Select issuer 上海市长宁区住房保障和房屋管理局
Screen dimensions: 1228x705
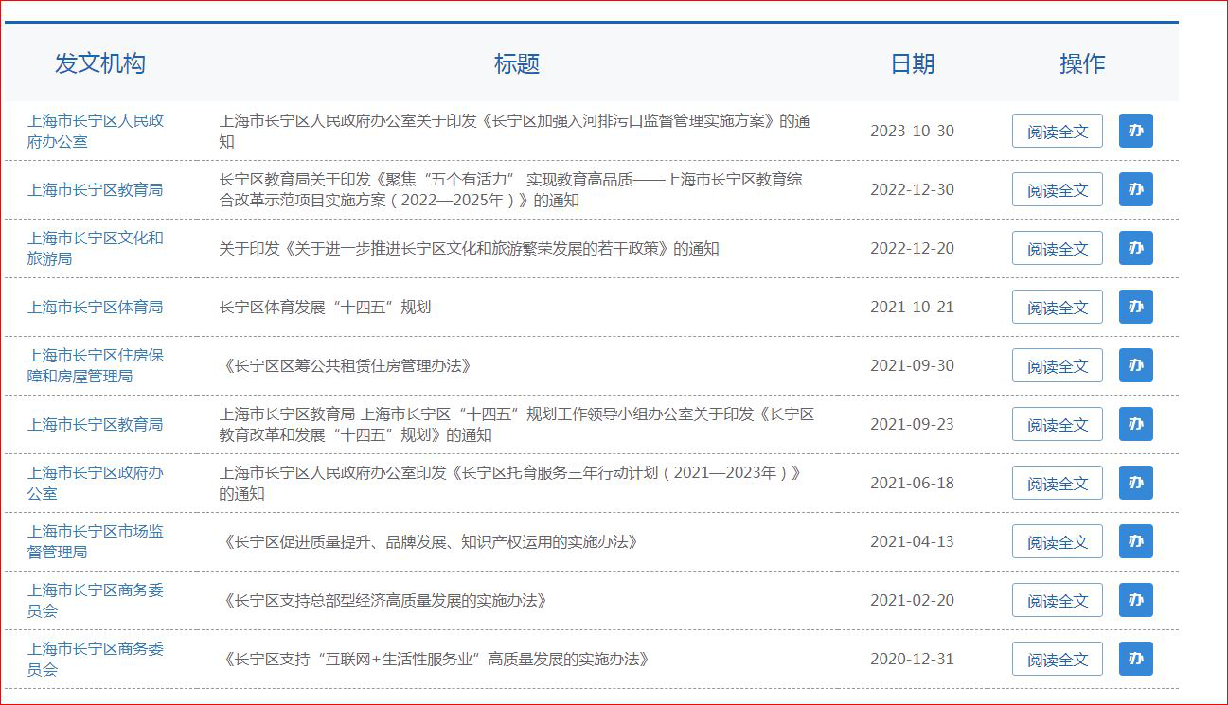(96, 366)
